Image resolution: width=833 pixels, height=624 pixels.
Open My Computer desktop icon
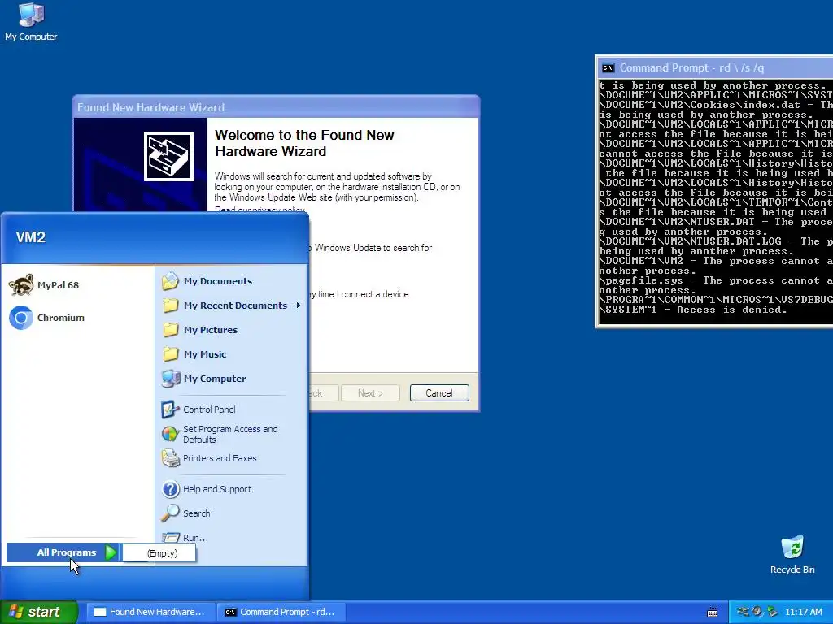point(31,22)
